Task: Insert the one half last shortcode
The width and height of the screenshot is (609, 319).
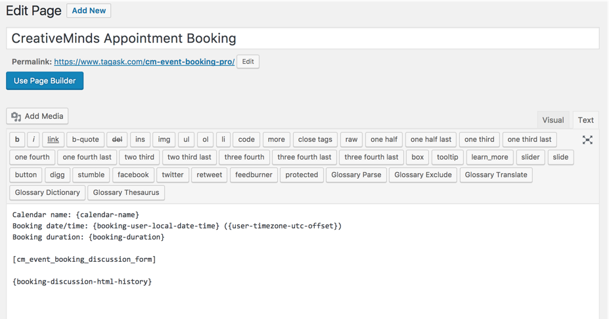Action: click(x=431, y=139)
